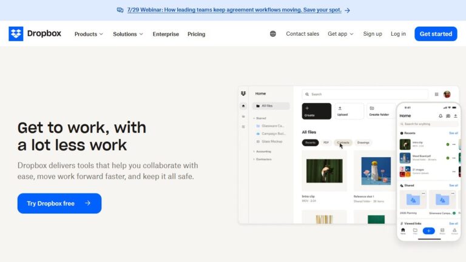Open the language selector globe icon

tap(273, 34)
